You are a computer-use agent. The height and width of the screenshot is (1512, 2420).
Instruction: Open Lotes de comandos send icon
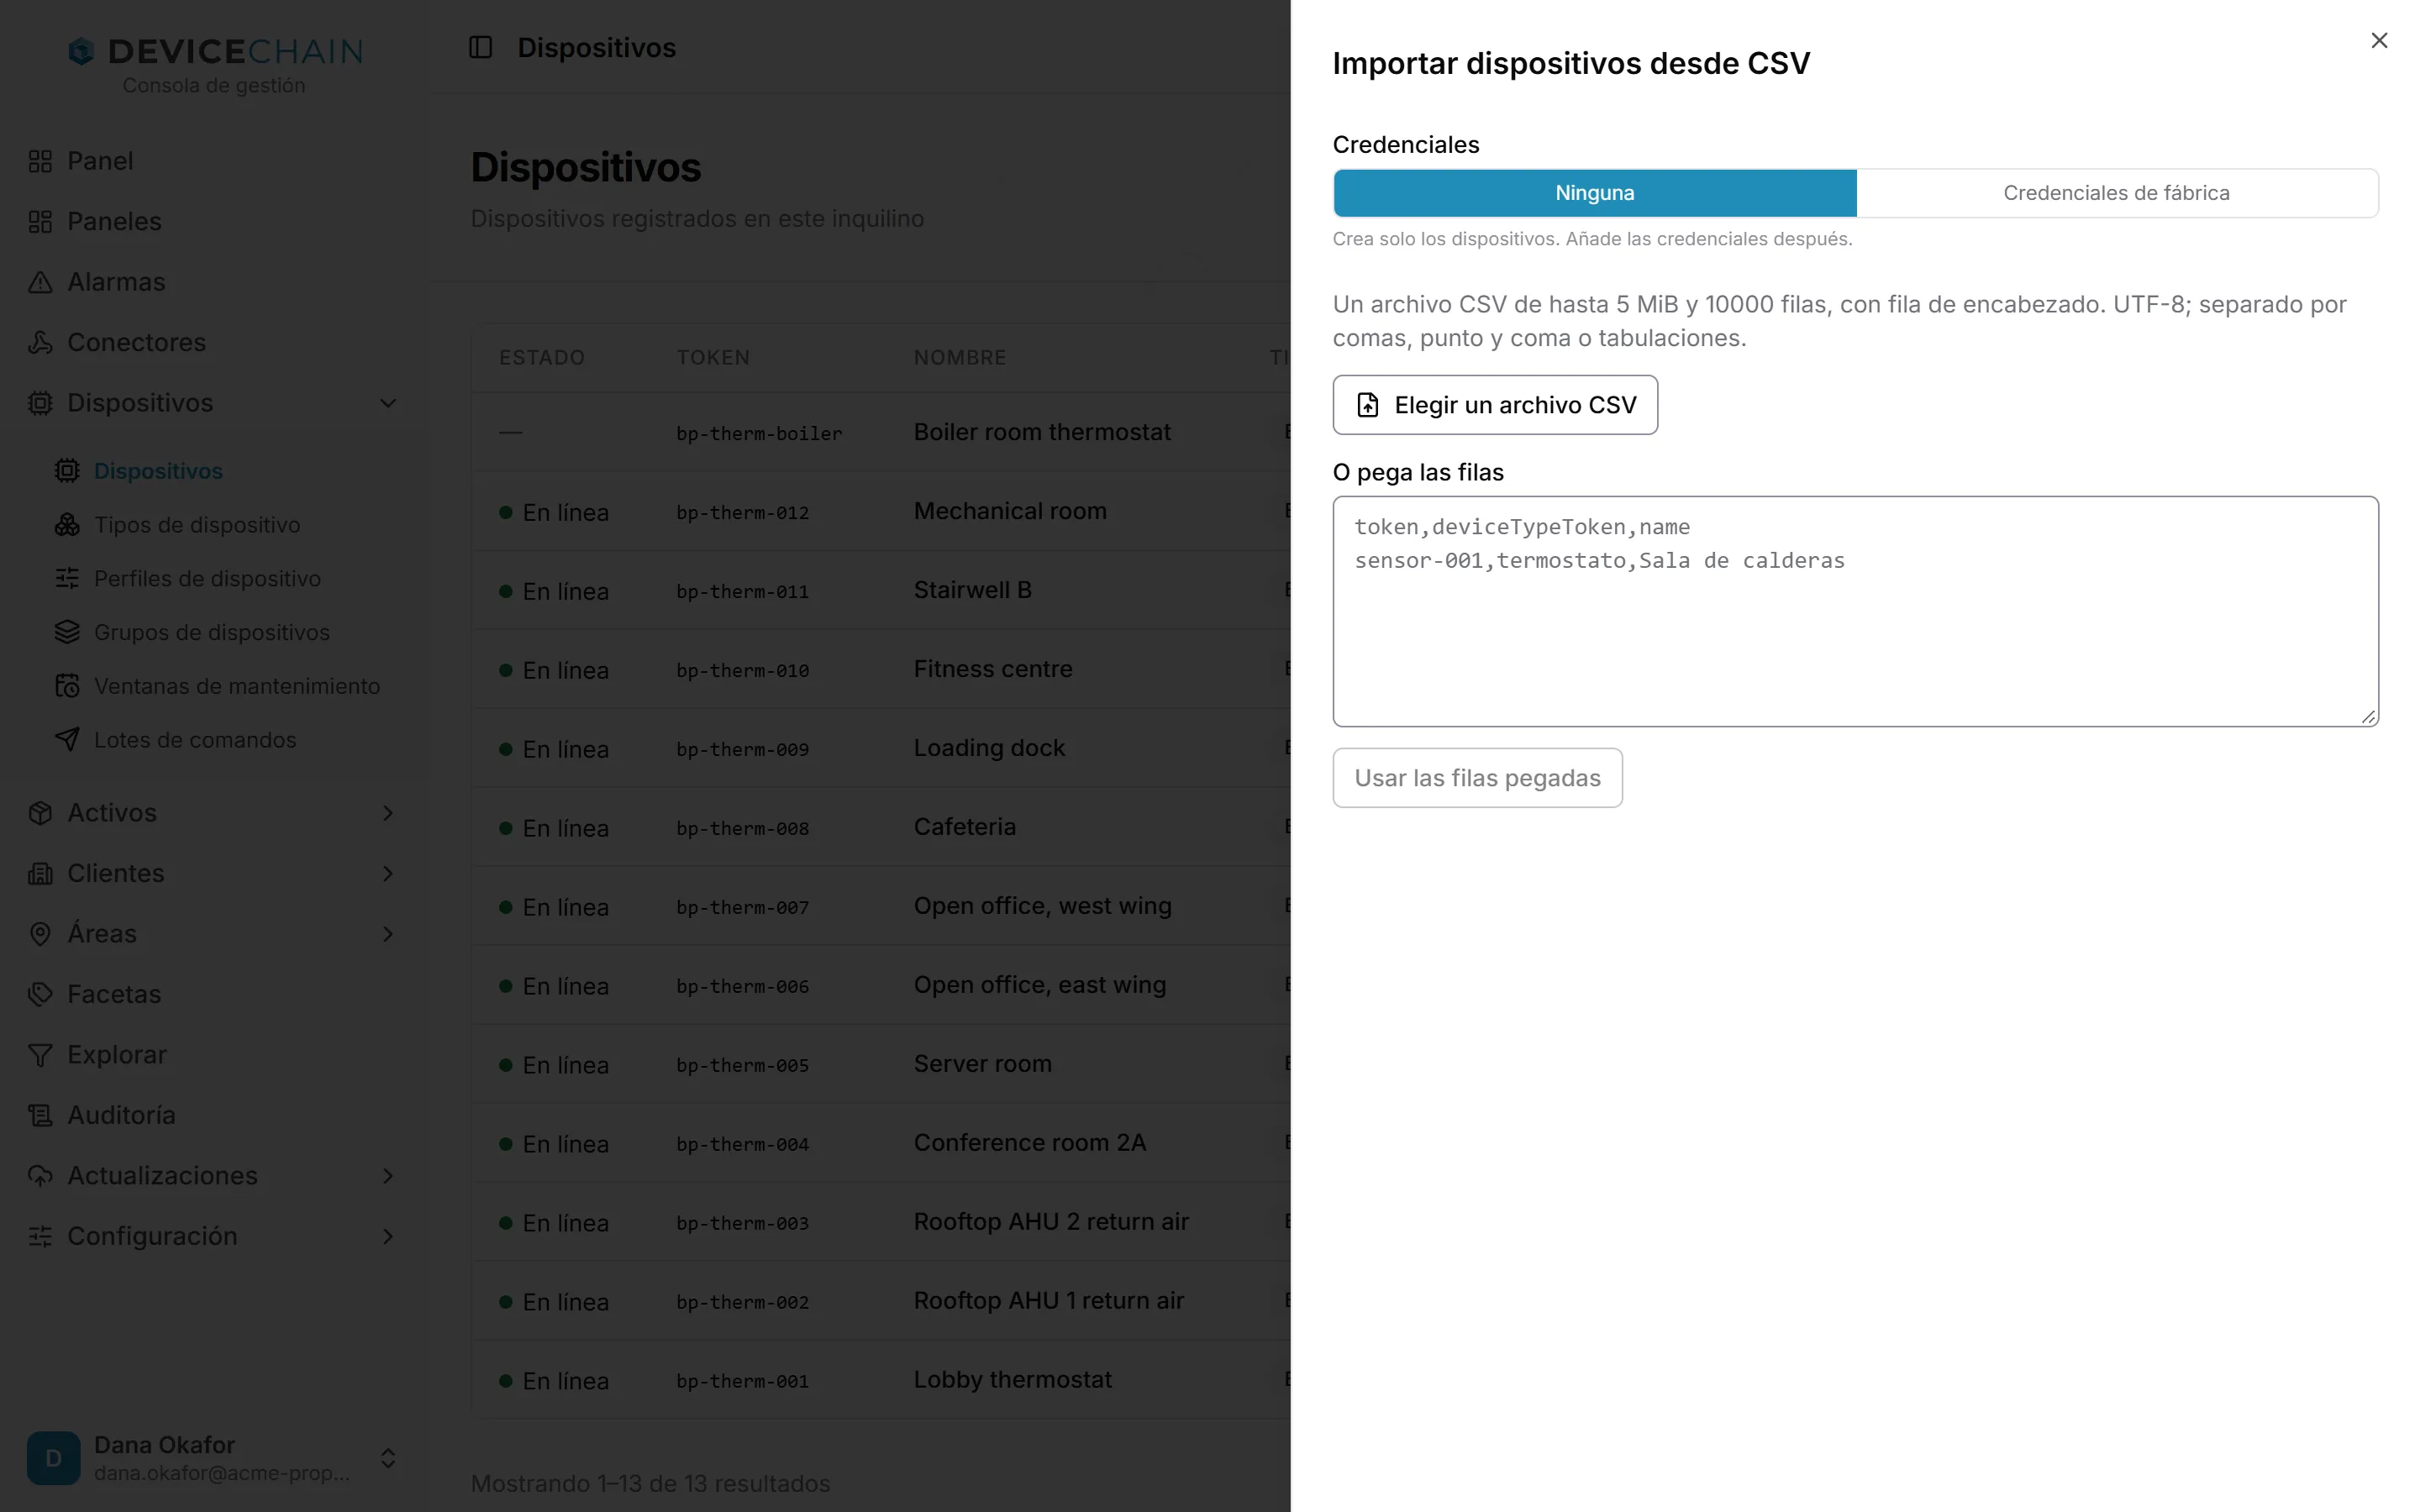pyautogui.click(x=67, y=740)
